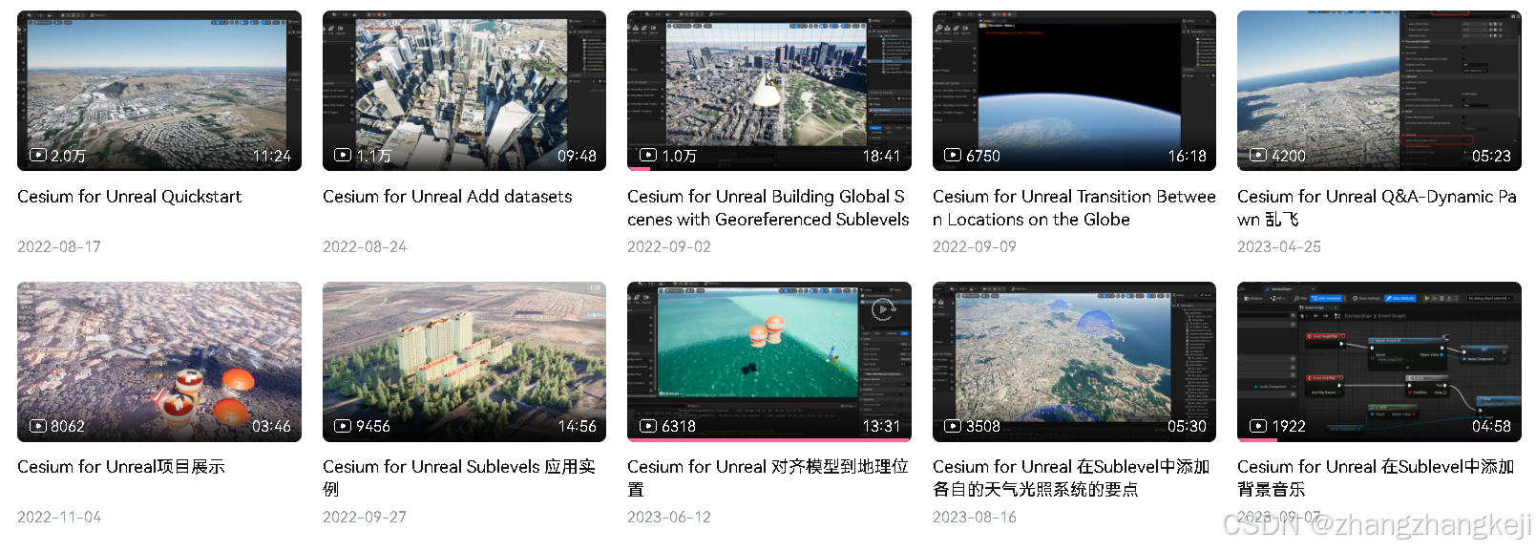The image size is (1536, 551).
Task: Click the title 在Sublevel中添加背景音乐
Action: (1376, 478)
